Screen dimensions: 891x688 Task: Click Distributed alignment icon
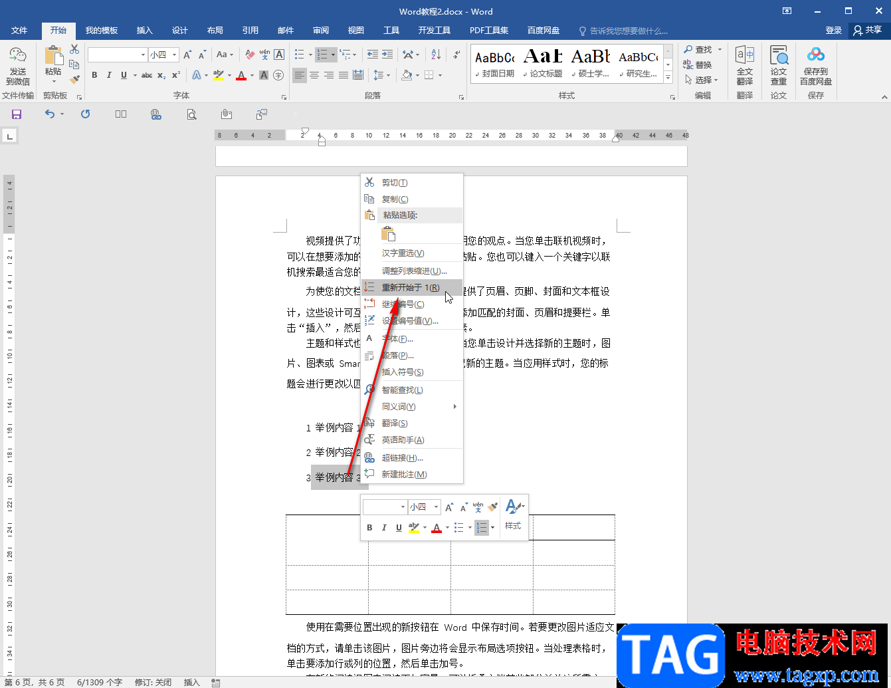(x=358, y=75)
